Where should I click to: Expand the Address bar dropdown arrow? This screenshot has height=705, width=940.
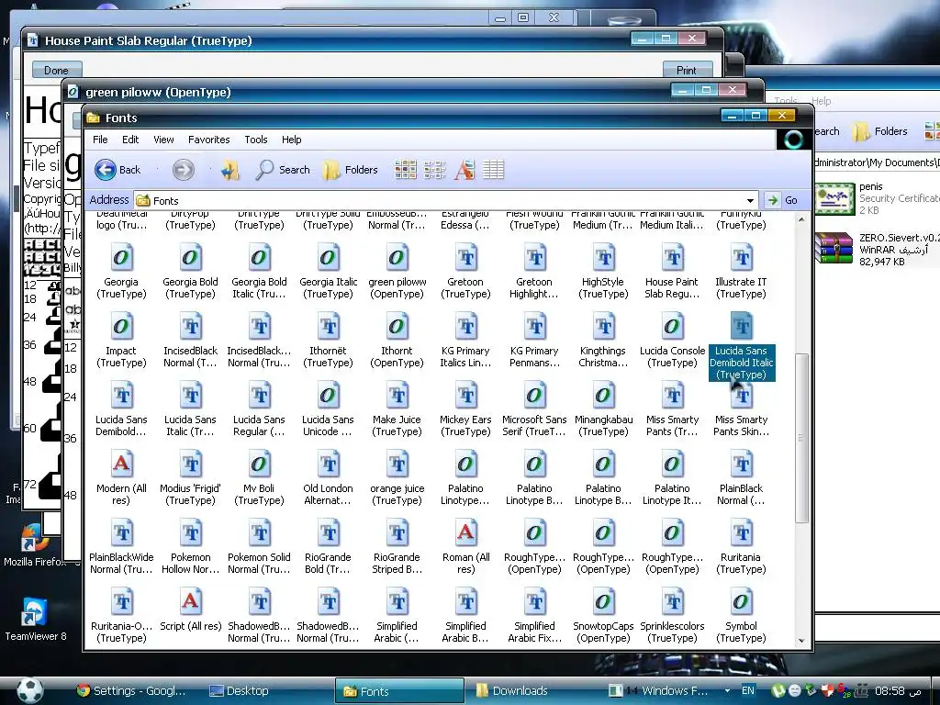click(750, 201)
